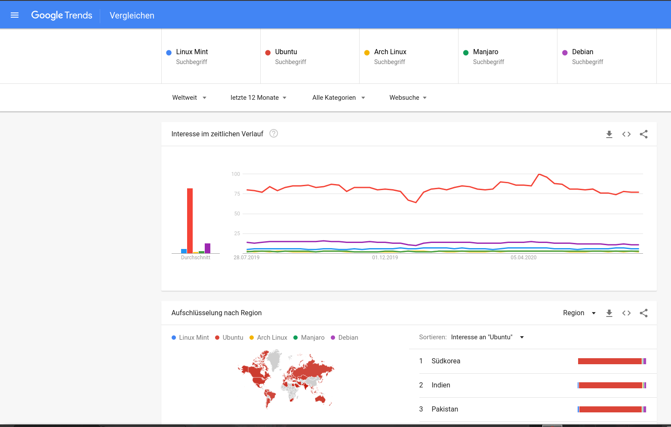Share the region breakdown card
Viewport: 671px width, 427px height.
(x=643, y=313)
